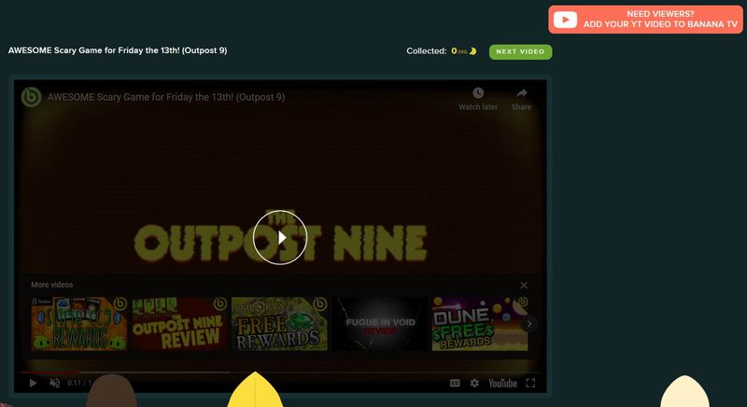Click the banana coin icon next to Collected
Screen dimensions: 747x407
472,51
